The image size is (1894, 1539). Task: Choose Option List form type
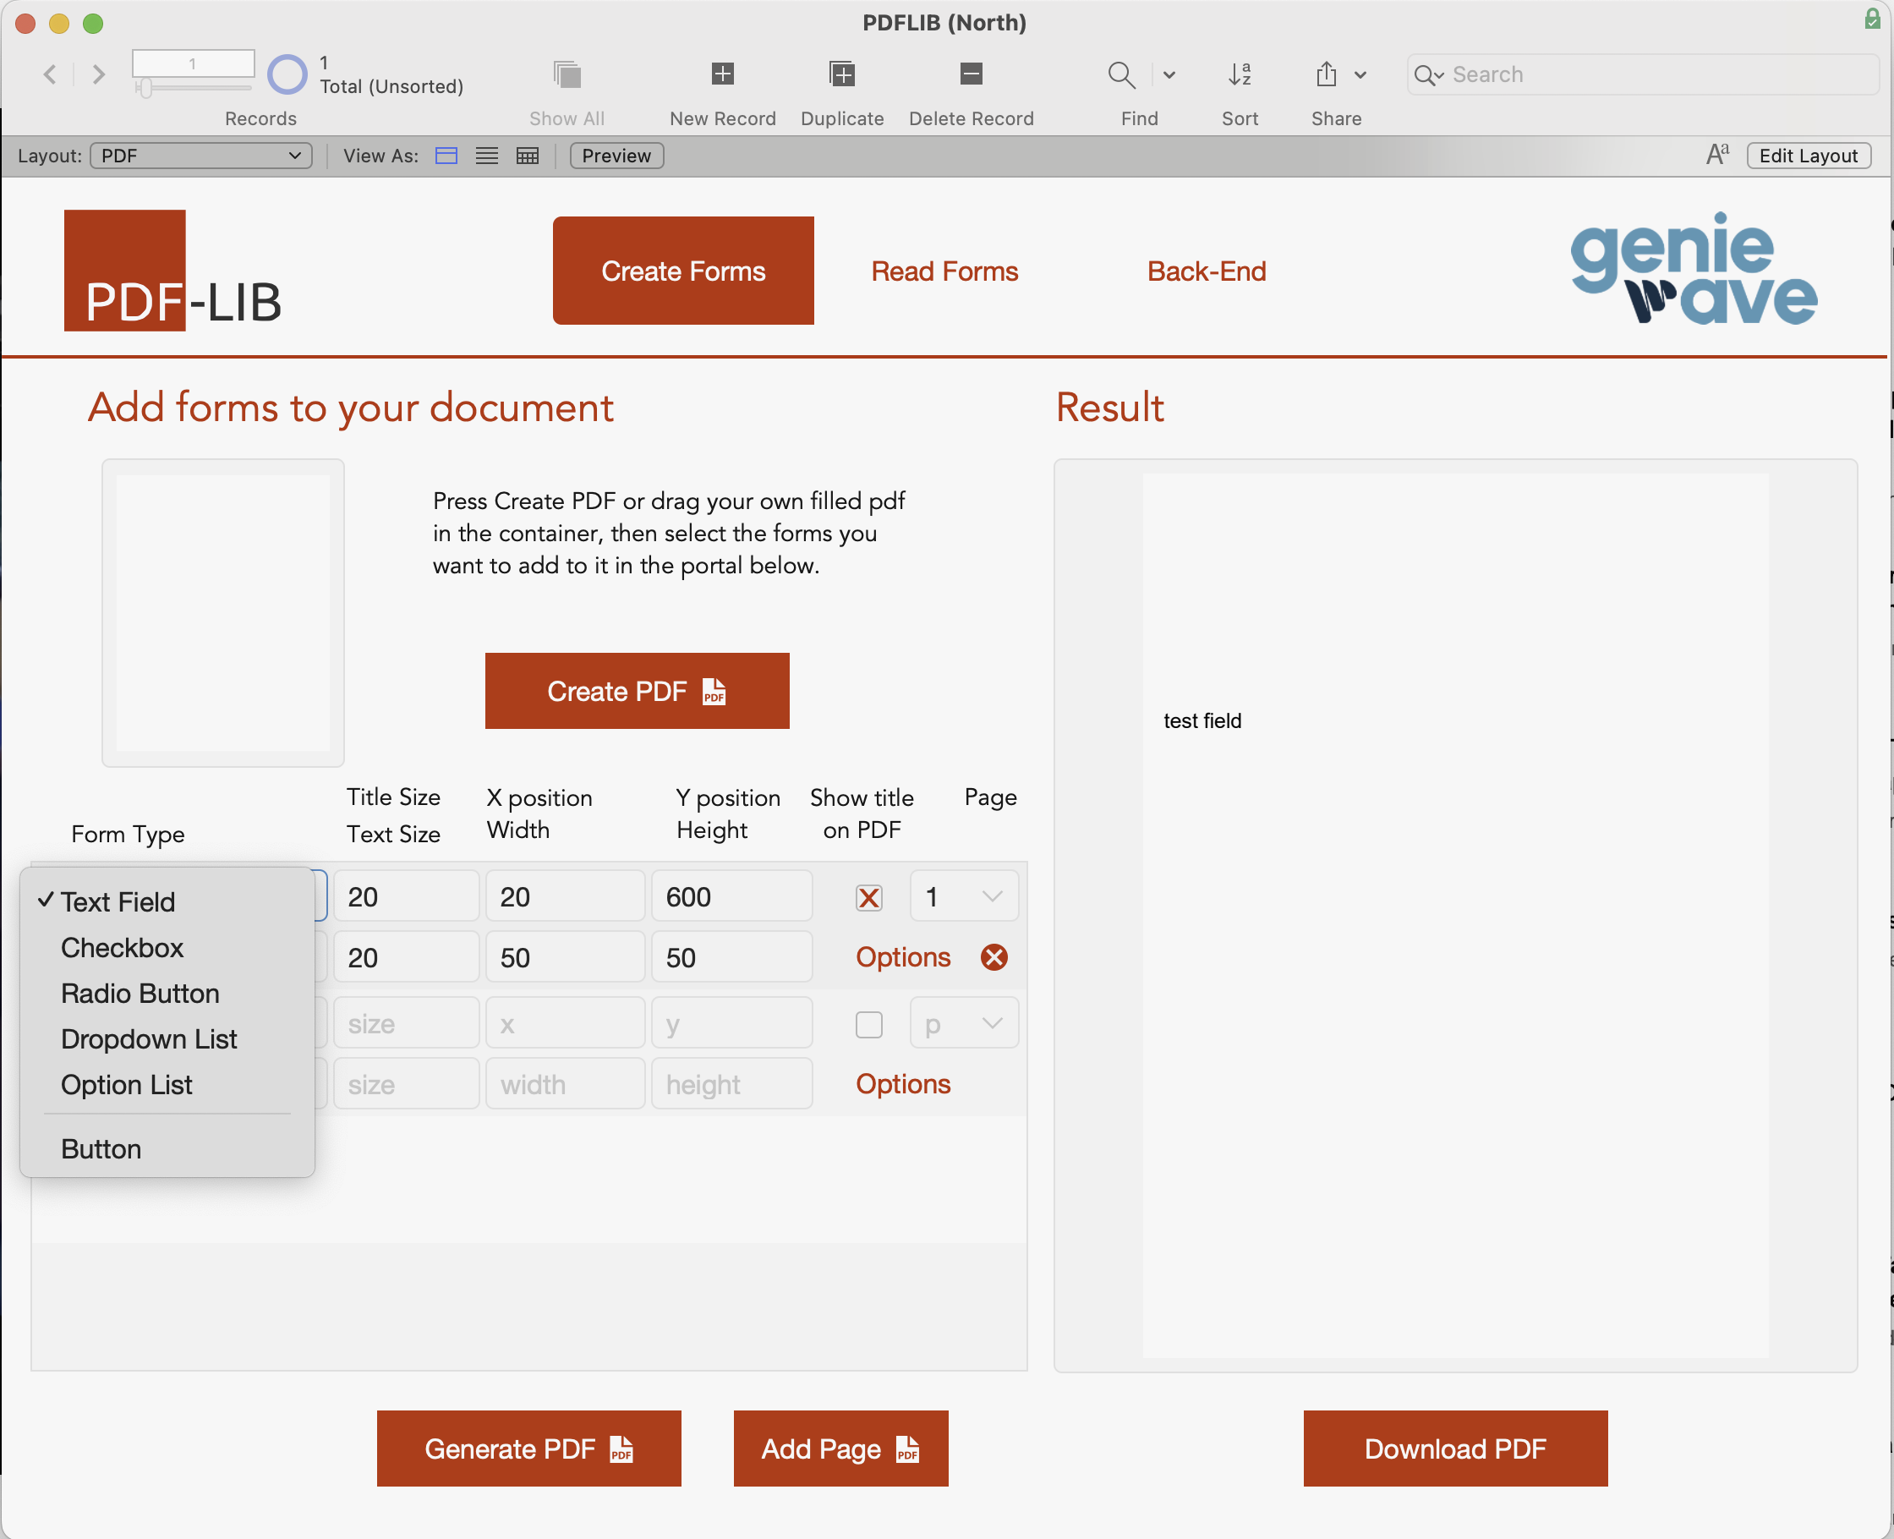[x=167, y=1085]
